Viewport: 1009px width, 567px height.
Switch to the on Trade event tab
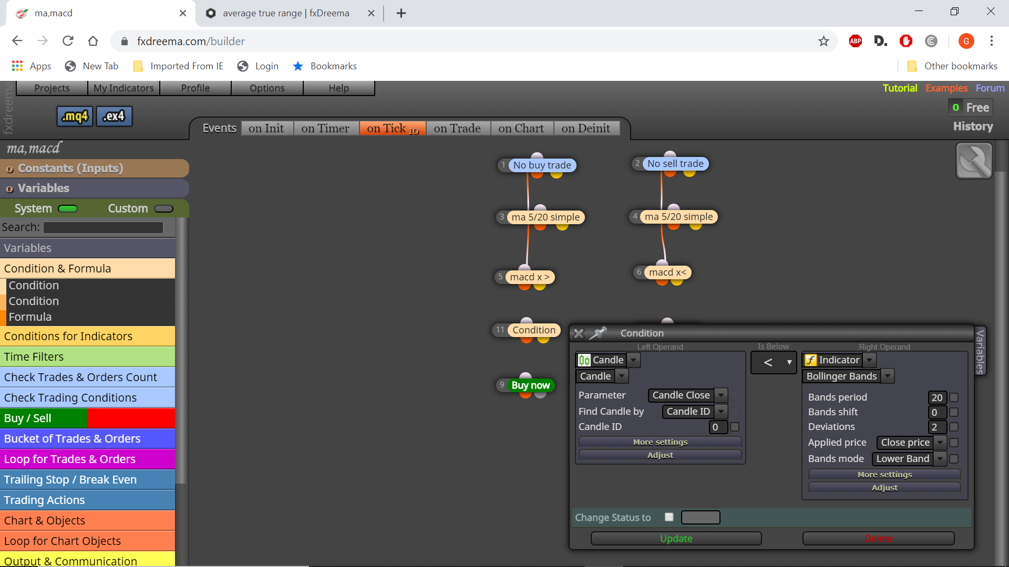[457, 129]
